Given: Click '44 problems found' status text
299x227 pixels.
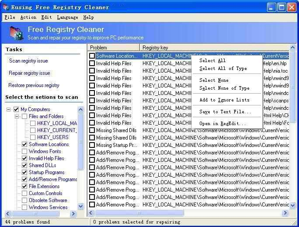Looking at the screenshot, I should pyautogui.click(x=28, y=222).
